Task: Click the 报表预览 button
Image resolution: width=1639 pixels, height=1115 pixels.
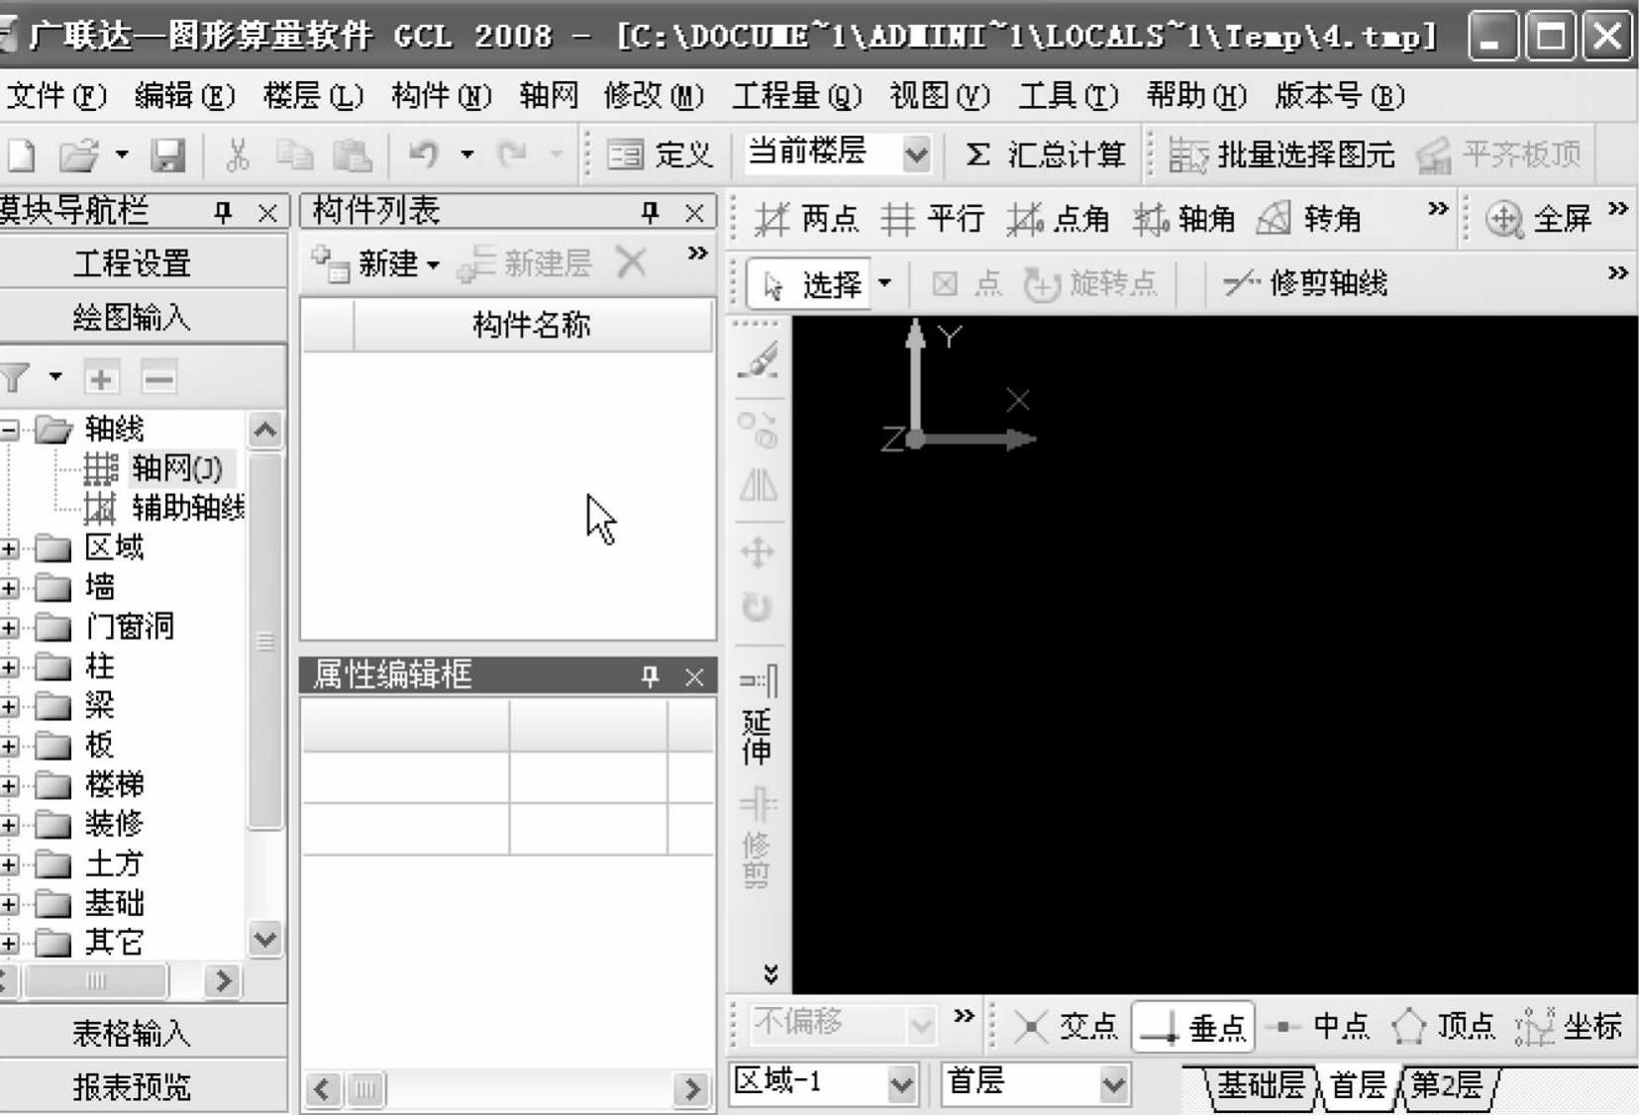Action: (133, 1087)
